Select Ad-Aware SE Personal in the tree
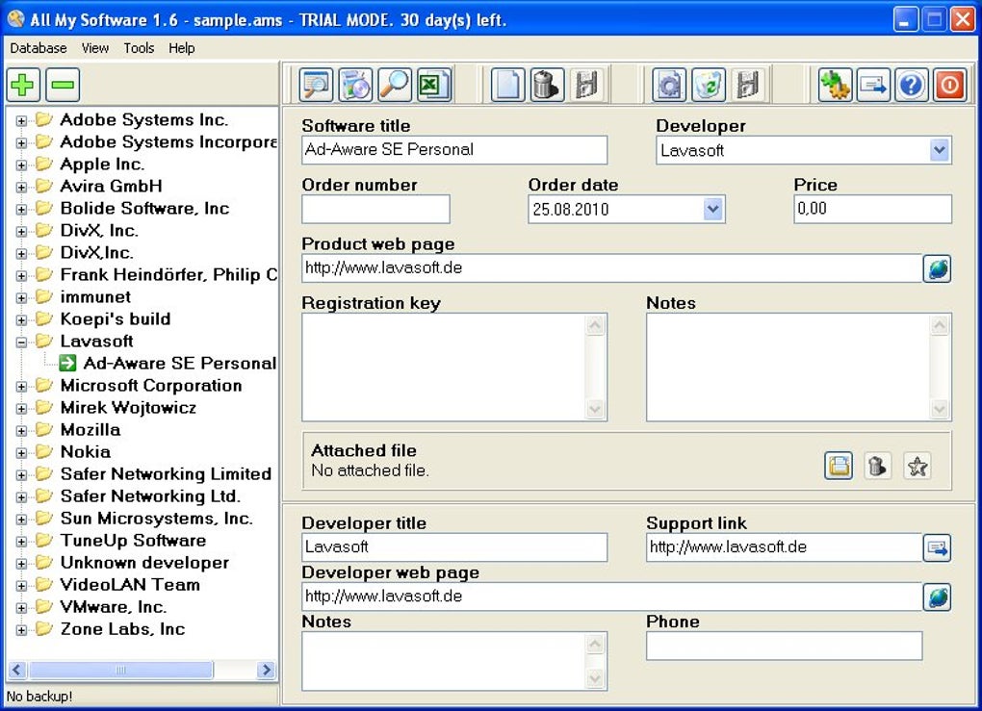 [178, 363]
